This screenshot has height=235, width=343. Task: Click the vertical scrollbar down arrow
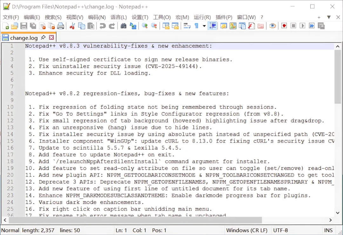pos(338,213)
